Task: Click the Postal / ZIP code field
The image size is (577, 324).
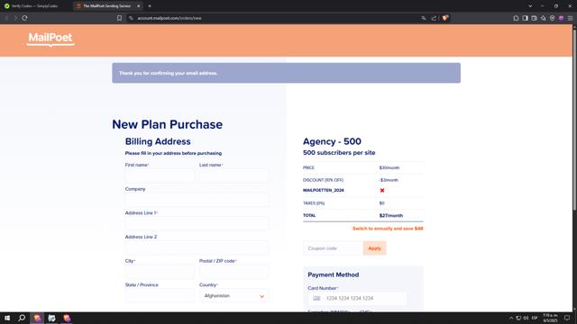Action: tap(234, 272)
